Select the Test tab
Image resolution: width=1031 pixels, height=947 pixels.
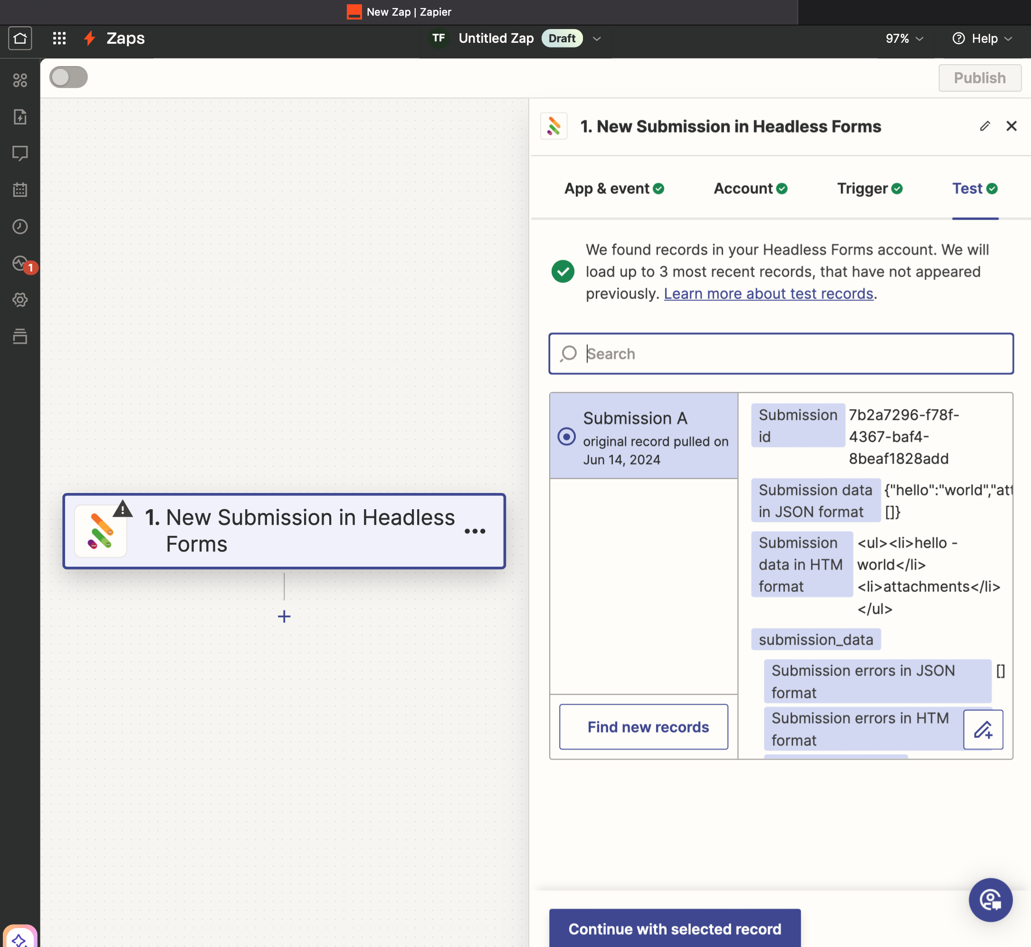974,189
